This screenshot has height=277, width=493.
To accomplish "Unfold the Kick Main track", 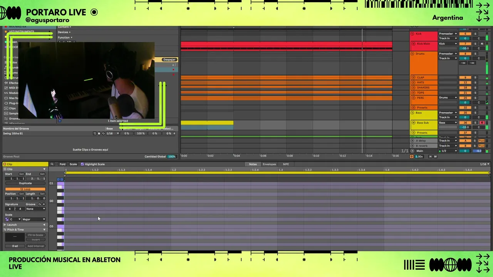I will (x=414, y=44).
